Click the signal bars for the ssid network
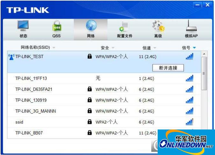This screenshot has width=215, height=155. (x=190, y=122)
